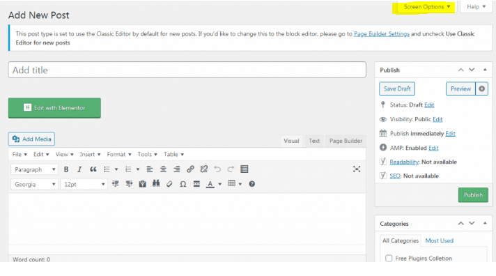
Task: Open the View menu
Action: 65,154
